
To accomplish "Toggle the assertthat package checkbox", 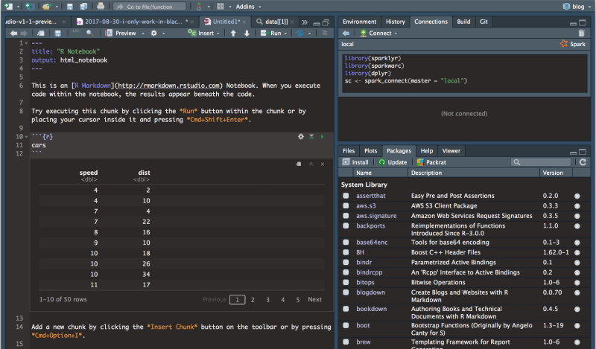I will [x=346, y=196].
